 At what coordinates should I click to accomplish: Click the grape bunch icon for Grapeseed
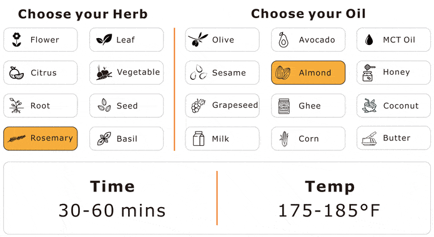198,105
